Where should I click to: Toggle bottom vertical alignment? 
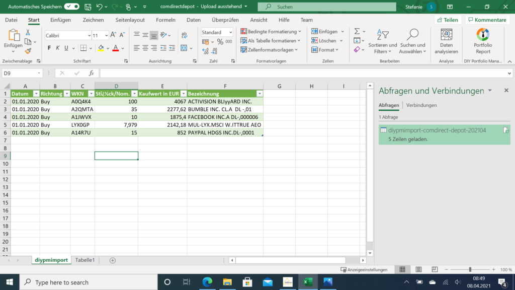click(x=154, y=35)
